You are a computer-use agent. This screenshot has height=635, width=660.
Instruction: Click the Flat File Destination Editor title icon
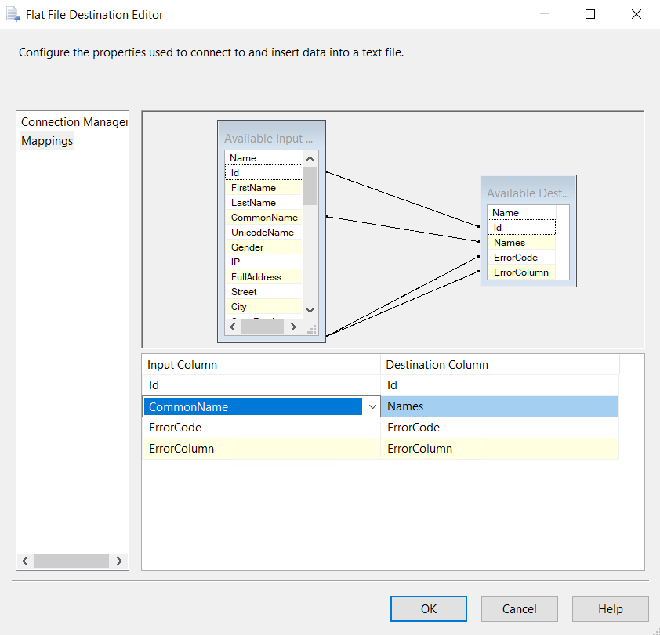point(13,14)
